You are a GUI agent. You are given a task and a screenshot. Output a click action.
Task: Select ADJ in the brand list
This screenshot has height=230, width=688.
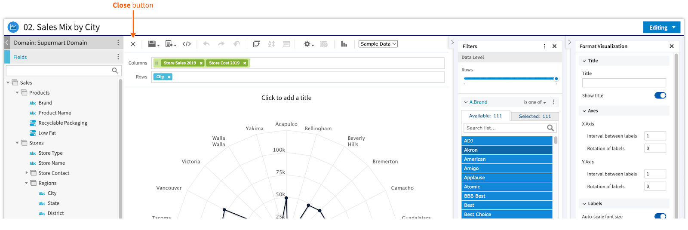tap(507, 141)
